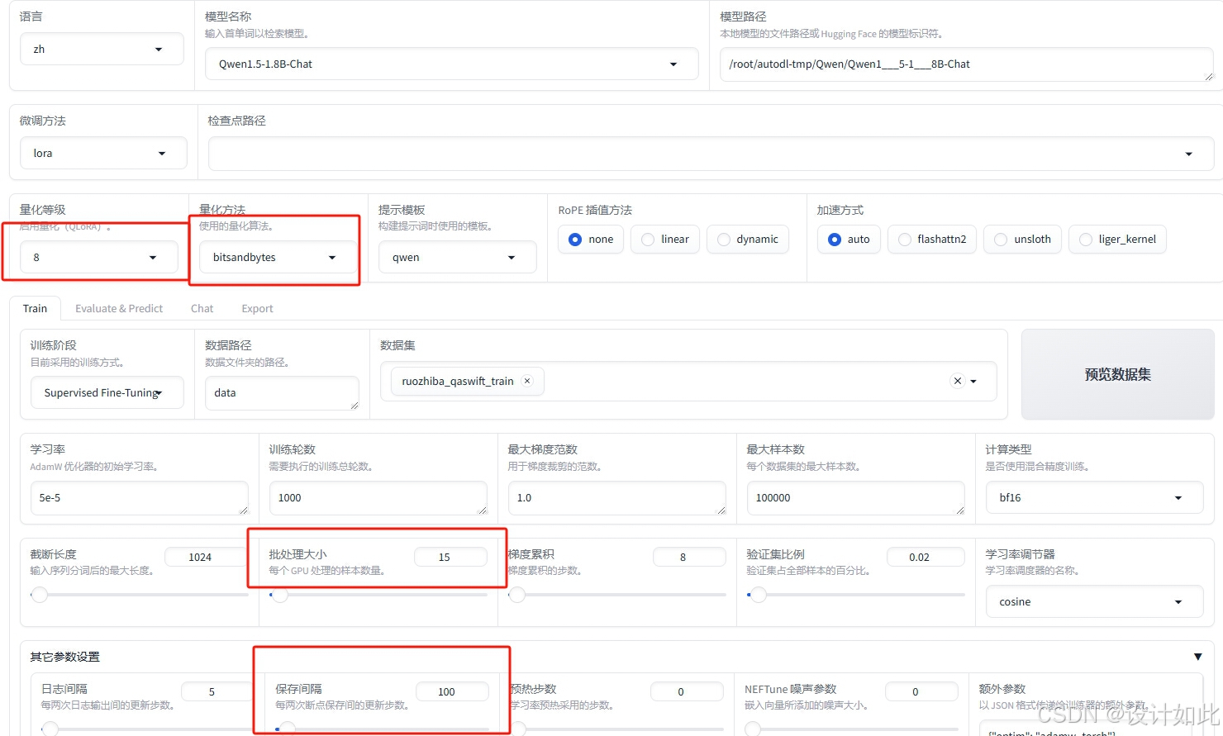Switch to the Evaluate & Predict tab
The width and height of the screenshot is (1223, 736).
coord(119,308)
